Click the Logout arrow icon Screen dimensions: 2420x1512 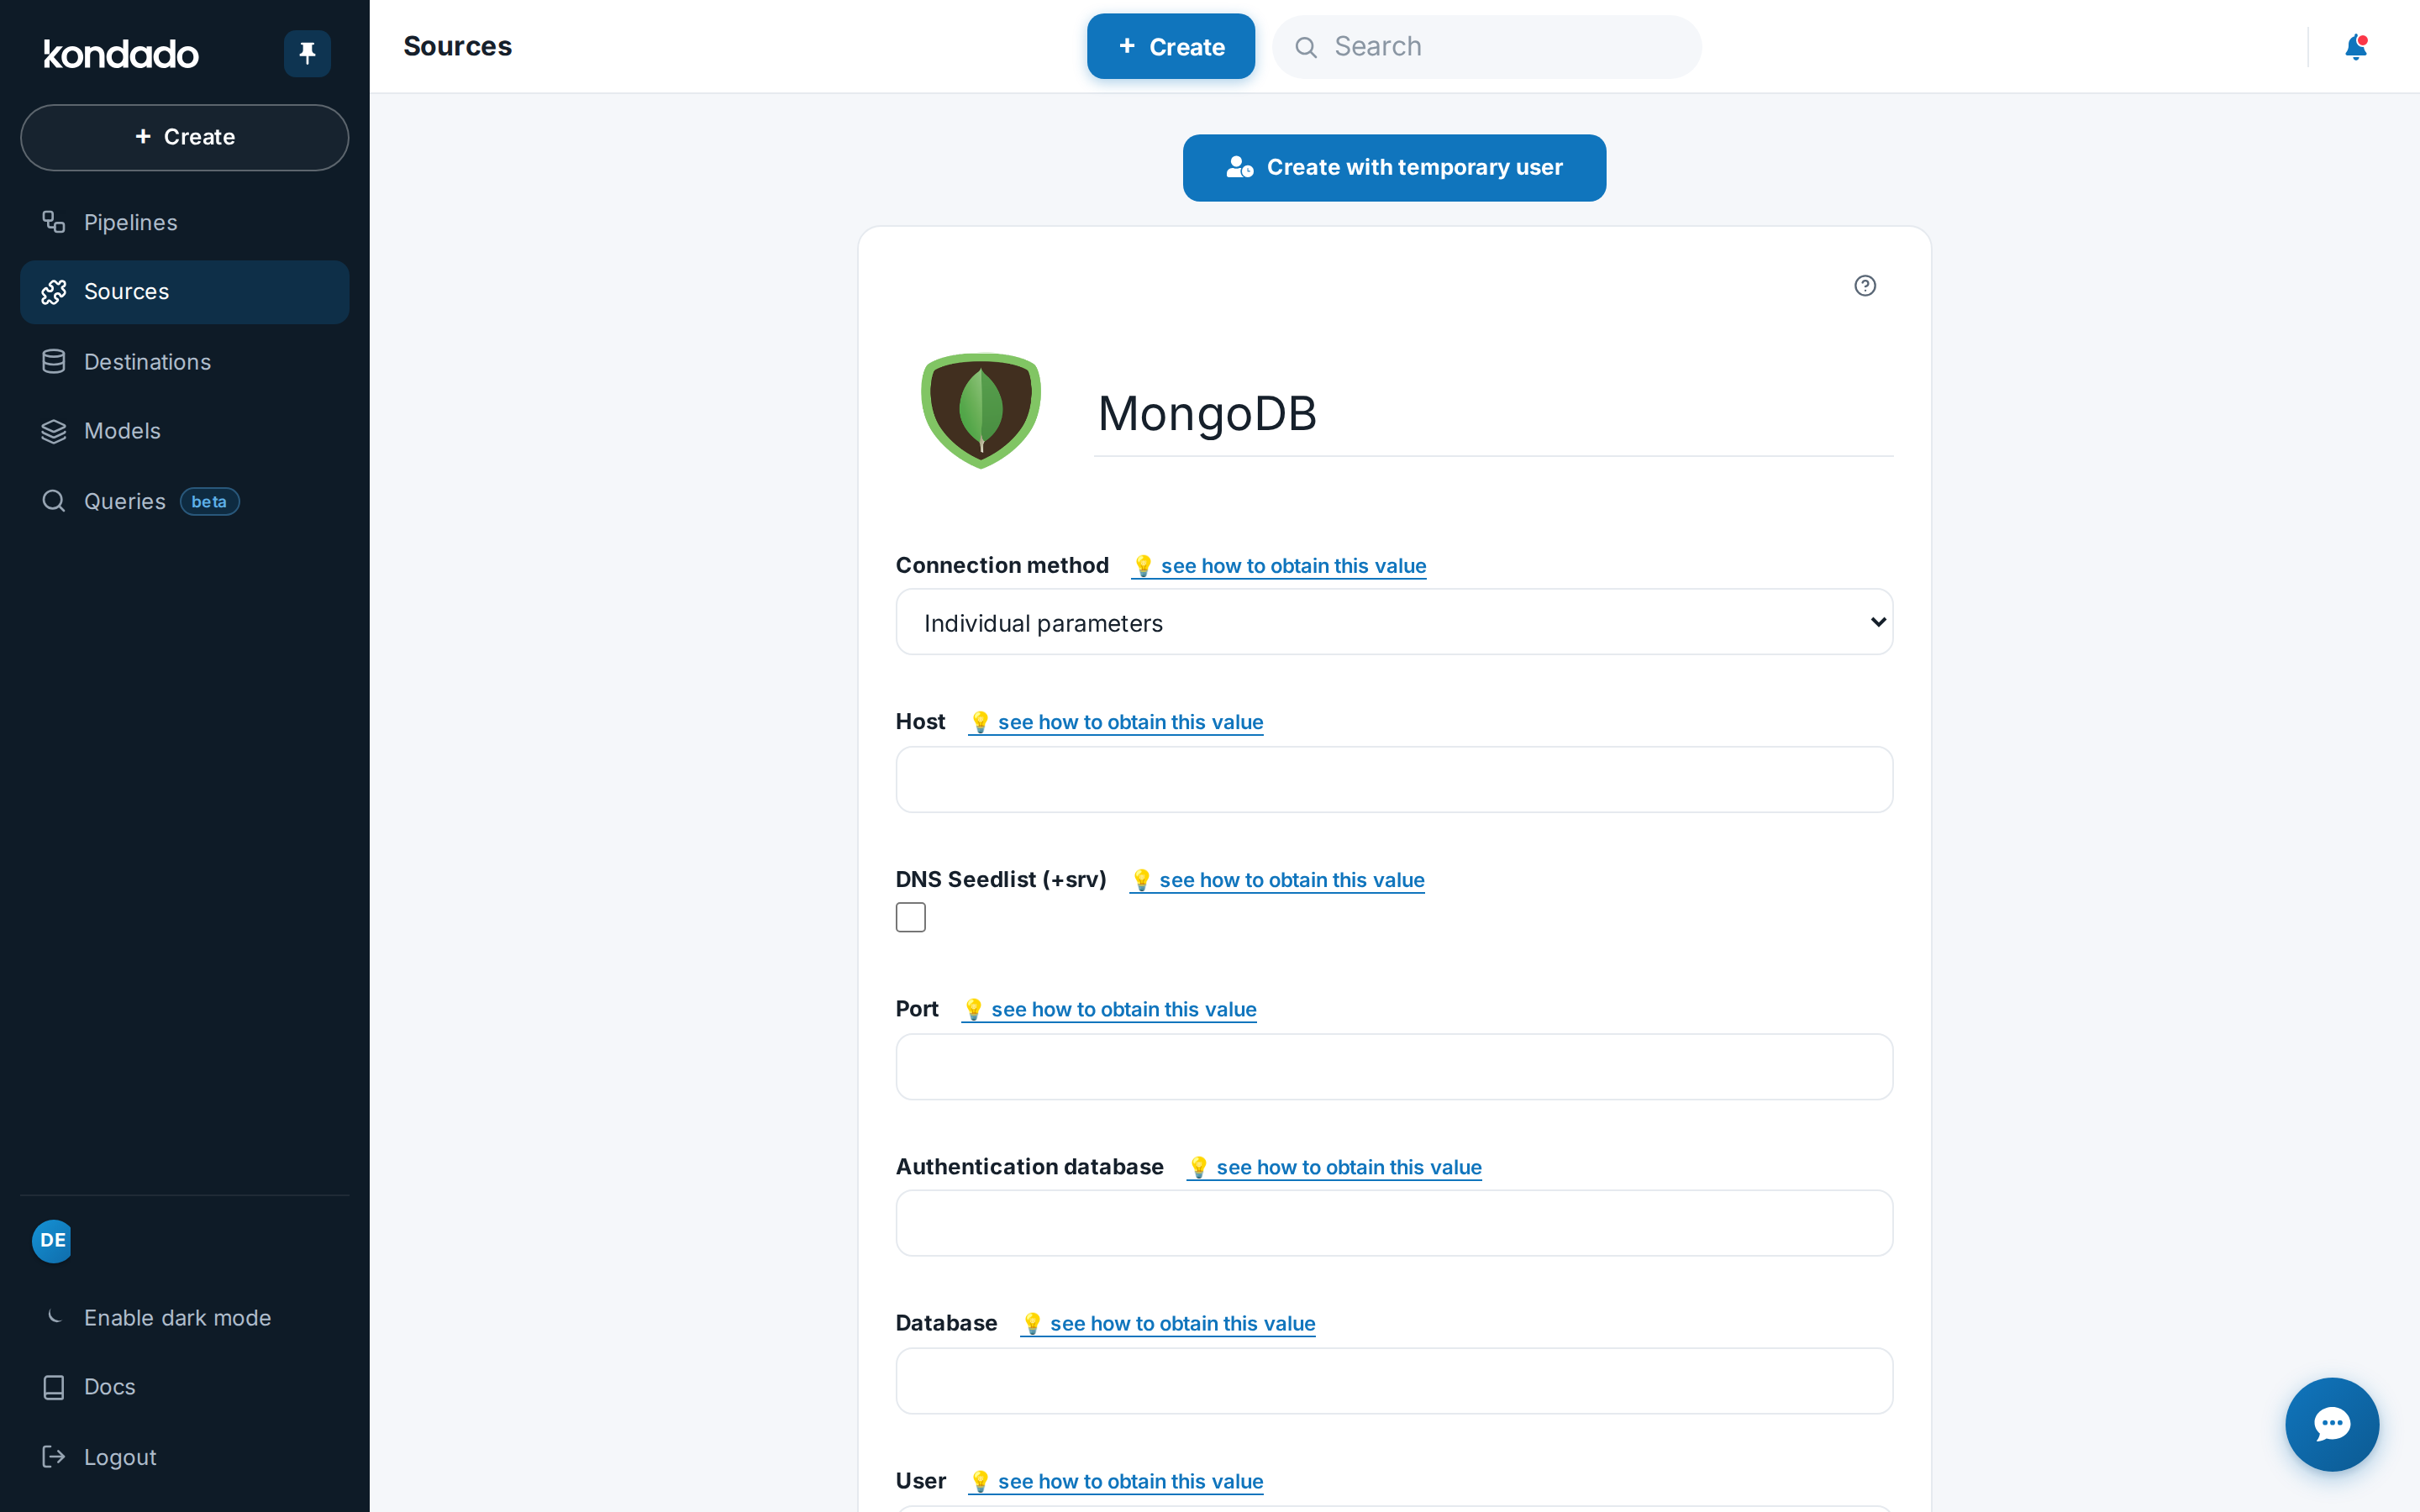coord(54,1457)
